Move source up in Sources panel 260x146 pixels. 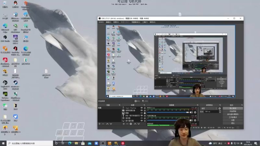pyautogui.click(x=135, y=124)
